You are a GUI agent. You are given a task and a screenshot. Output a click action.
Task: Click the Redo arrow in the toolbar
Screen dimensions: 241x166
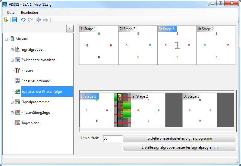point(30,20)
